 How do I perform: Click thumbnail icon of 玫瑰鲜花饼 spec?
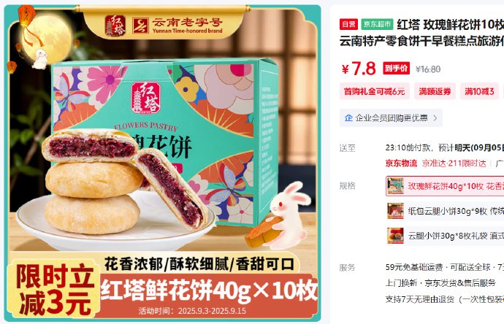(395, 186)
